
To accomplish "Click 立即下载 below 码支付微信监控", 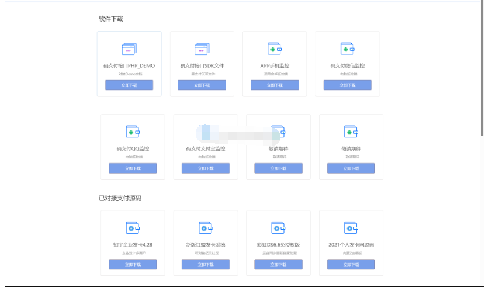I will pyautogui.click(x=347, y=85).
